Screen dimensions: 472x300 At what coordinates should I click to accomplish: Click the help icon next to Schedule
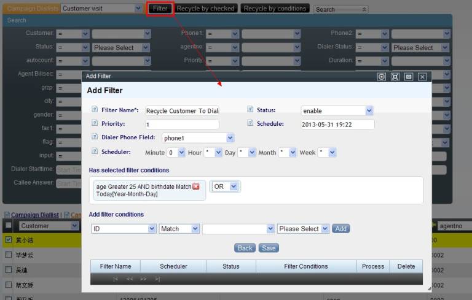[x=251, y=123]
